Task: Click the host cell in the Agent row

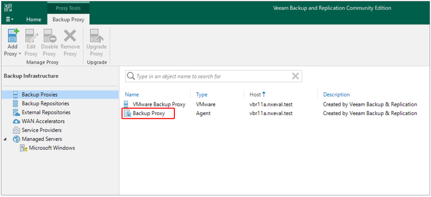Action: [271, 113]
